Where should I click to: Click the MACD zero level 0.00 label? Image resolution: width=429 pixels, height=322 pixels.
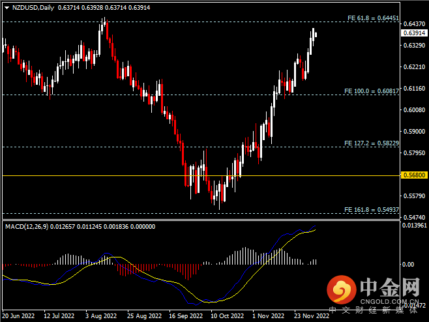click(408, 265)
